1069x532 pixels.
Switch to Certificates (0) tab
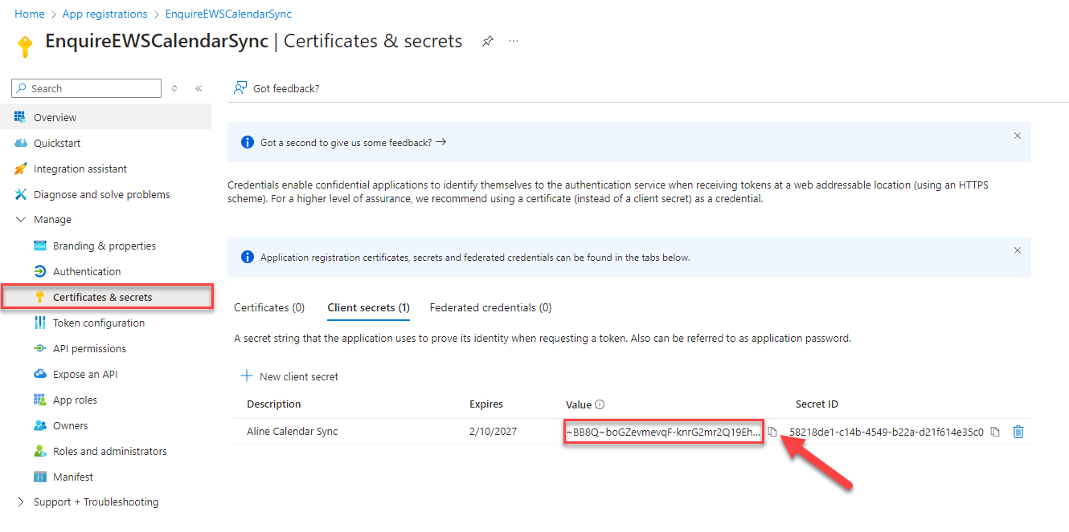(269, 307)
